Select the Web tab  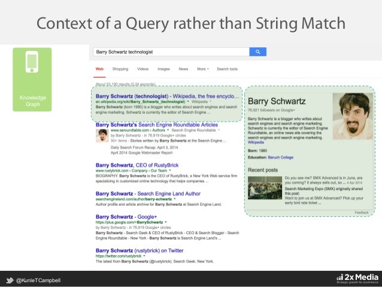click(x=99, y=69)
